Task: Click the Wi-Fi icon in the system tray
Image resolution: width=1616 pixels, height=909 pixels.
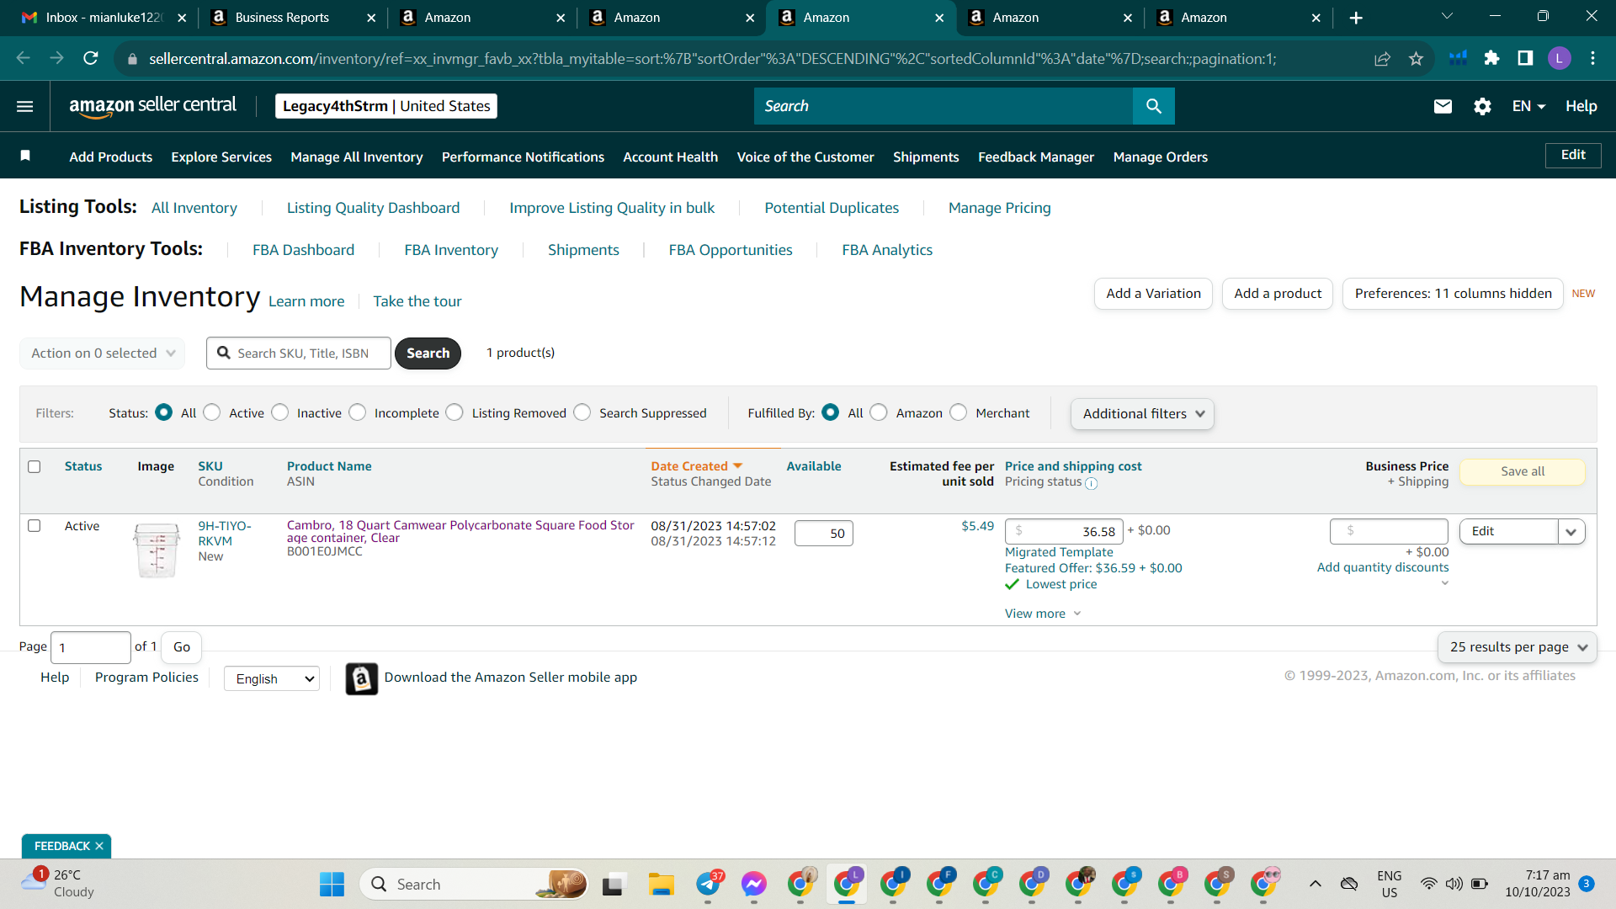Action: [1428, 884]
